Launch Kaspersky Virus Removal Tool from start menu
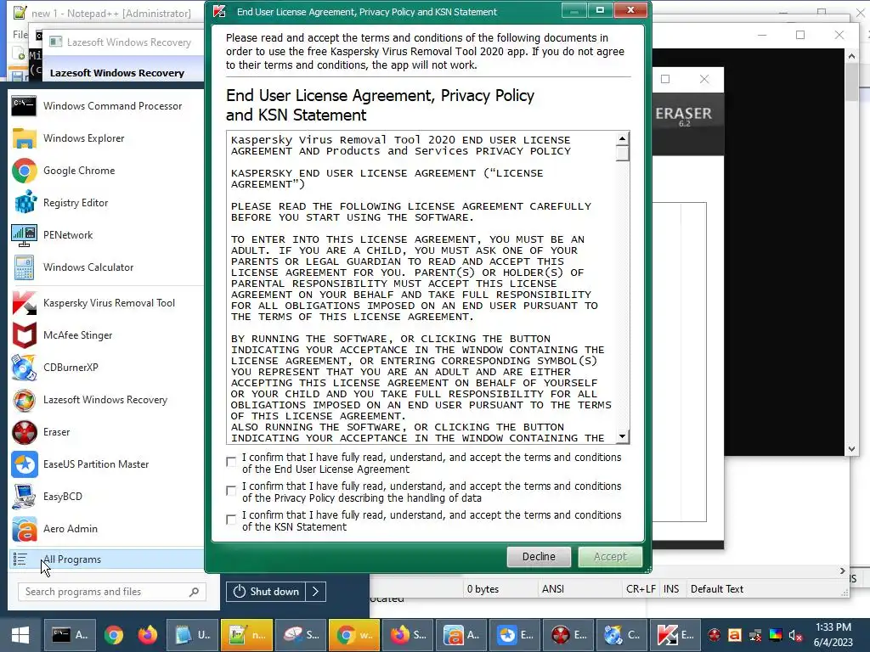Screen dimensions: 870x652 pos(106,303)
